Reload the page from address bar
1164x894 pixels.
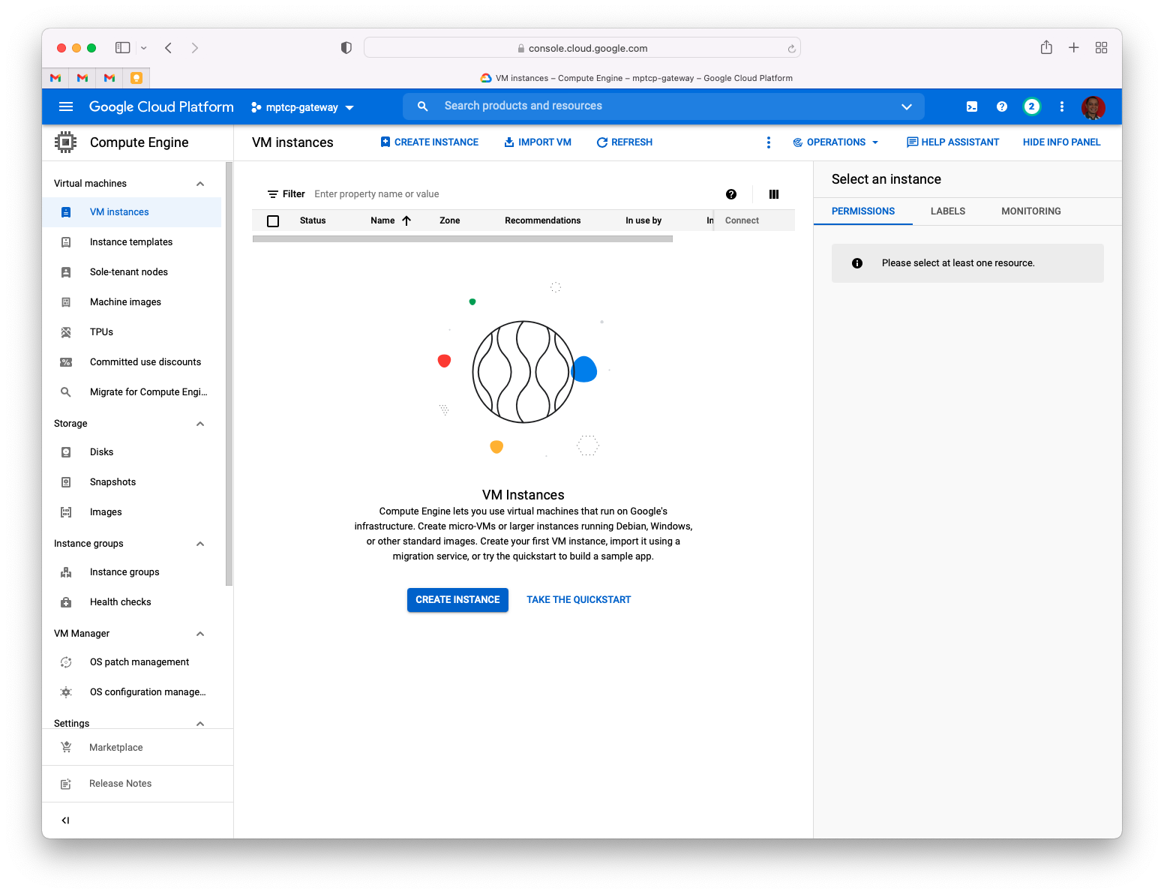tap(791, 49)
